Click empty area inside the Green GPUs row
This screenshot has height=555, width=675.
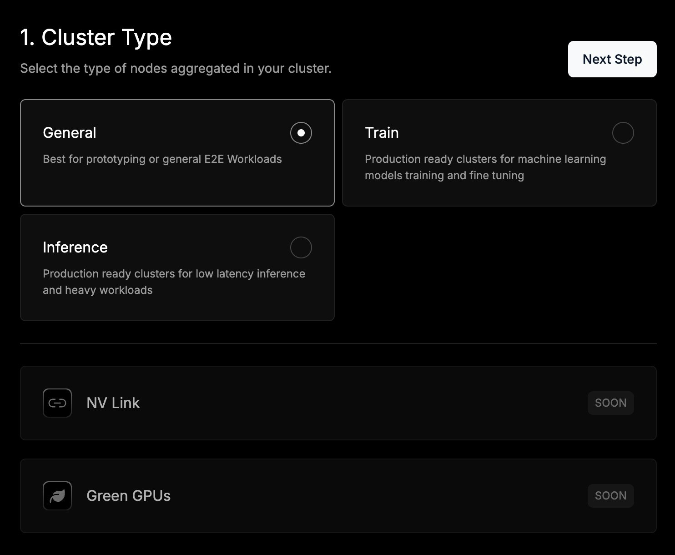364,496
